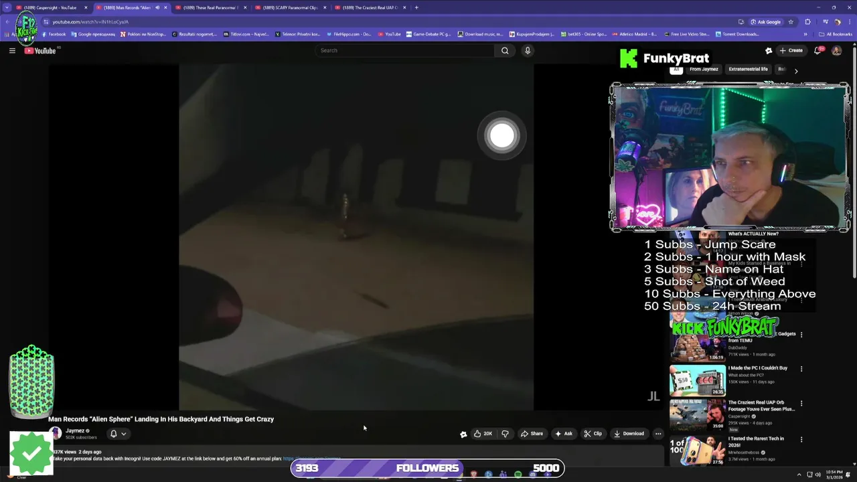Open Jaymez channel avatar
The width and height of the screenshot is (857, 482).
[x=56, y=433]
